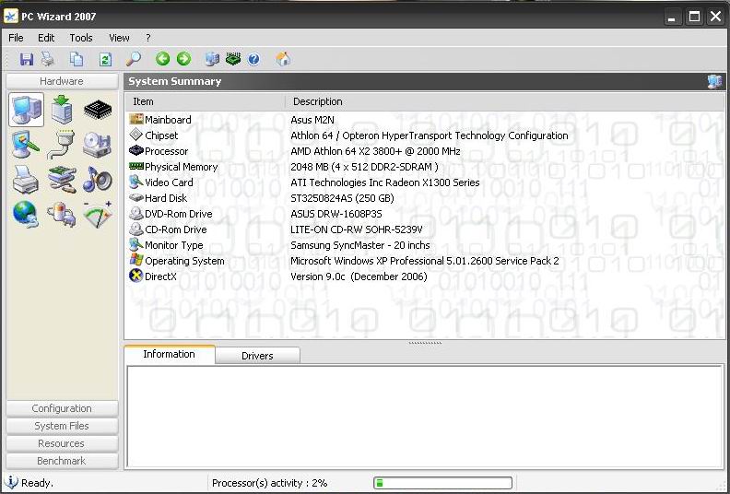The image size is (730, 494).
Task: Click the home icon in toolbar
Action: coord(283,59)
